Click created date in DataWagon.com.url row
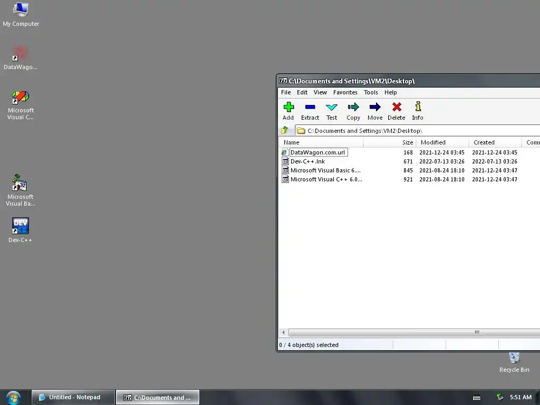The image size is (540, 405). (x=495, y=152)
